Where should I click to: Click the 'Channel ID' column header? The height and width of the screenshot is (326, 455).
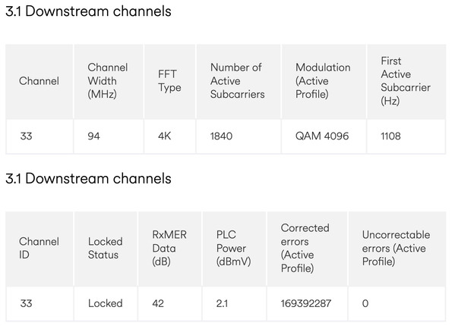(39, 248)
